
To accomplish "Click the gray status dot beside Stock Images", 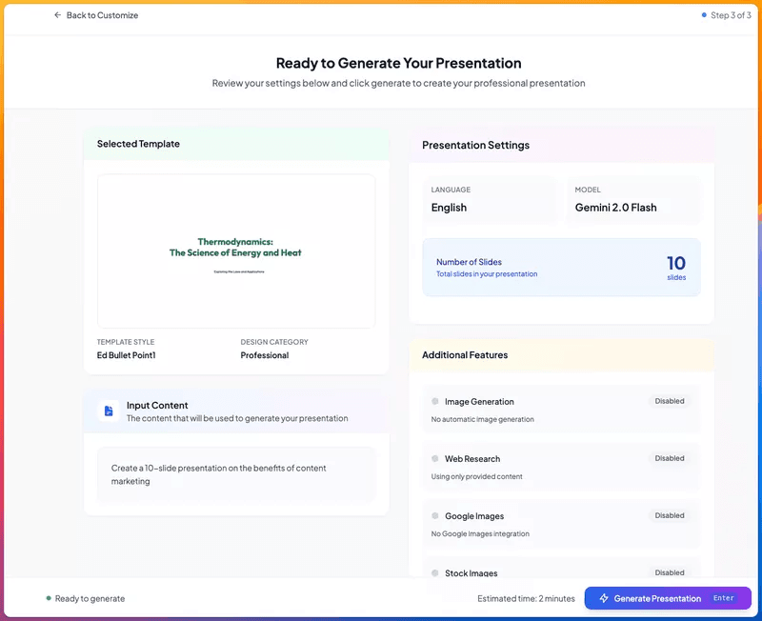I will coord(435,572).
